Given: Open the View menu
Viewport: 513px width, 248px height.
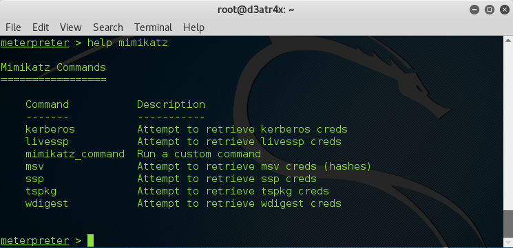Looking at the screenshot, I should (x=71, y=27).
